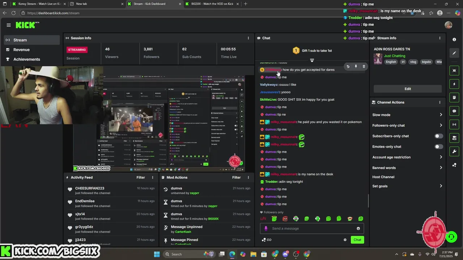463x260 pixels.
Task: Click the Send a message field
Action: click(x=312, y=228)
